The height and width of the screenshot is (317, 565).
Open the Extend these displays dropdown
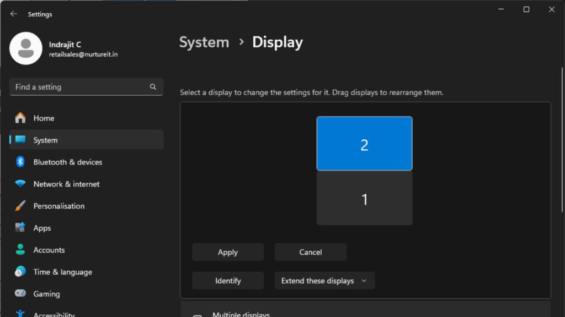324,281
